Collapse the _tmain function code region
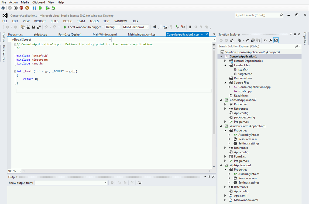 (x=15, y=71)
